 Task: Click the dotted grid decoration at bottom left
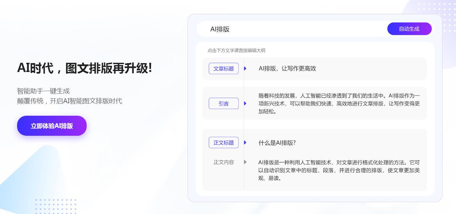[56, 206]
